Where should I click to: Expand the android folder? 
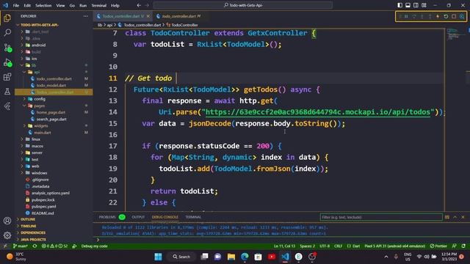38,45
